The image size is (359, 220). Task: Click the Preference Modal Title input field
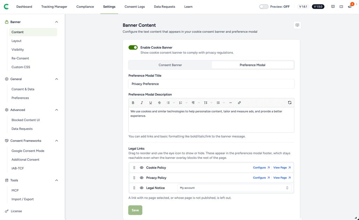211,84
